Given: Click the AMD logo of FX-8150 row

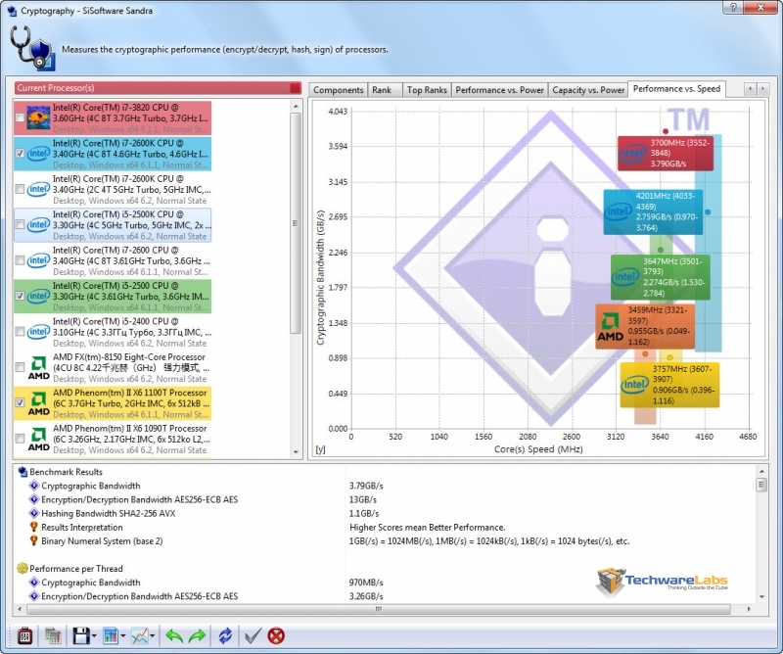Looking at the screenshot, I should [x=38, y=368].
